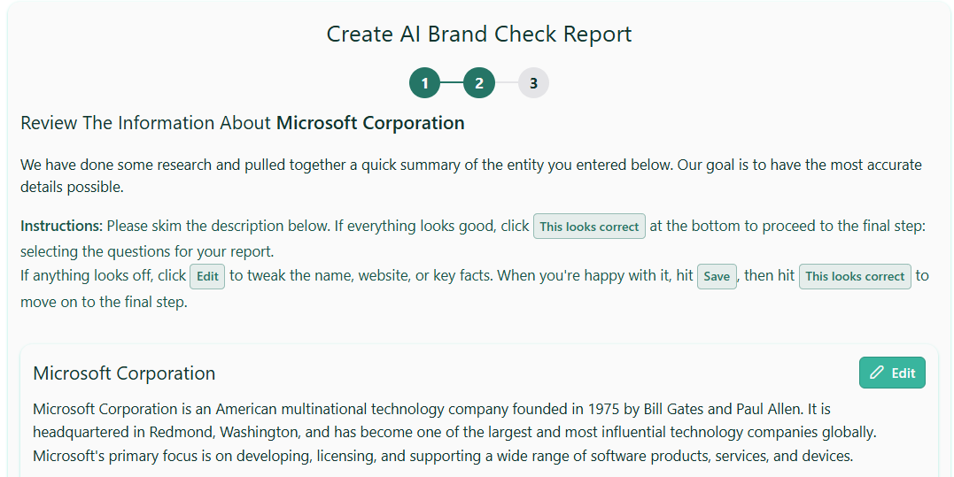This screenshot has height=477, width=954.
Task: Go back to step 1 circle
Action: pyautogui.click(x=424, y=83)
